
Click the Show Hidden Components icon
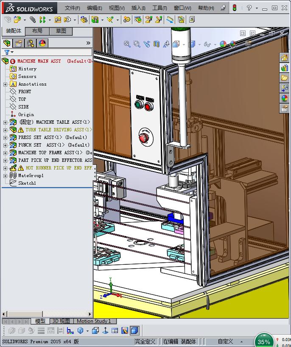[x=84, y=19]
